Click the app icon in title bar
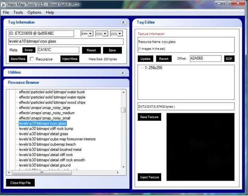The height and width of the screenshot is (196, 248). [x=3, y=5]
